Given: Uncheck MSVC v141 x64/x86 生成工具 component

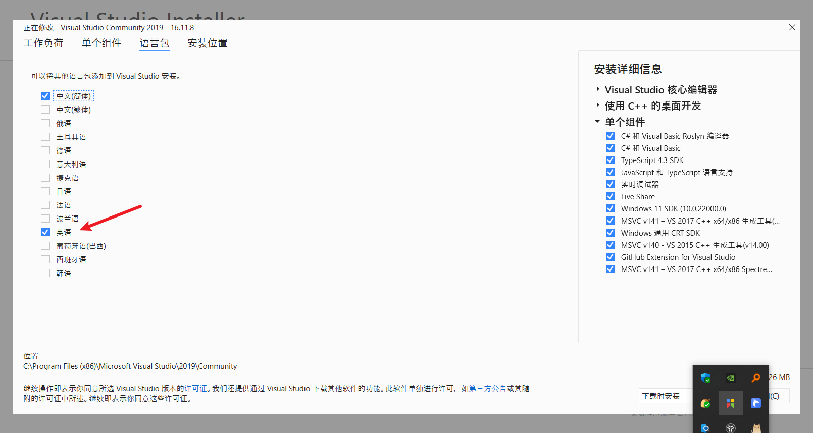Looking at the screenshot, I should (611, 221).
